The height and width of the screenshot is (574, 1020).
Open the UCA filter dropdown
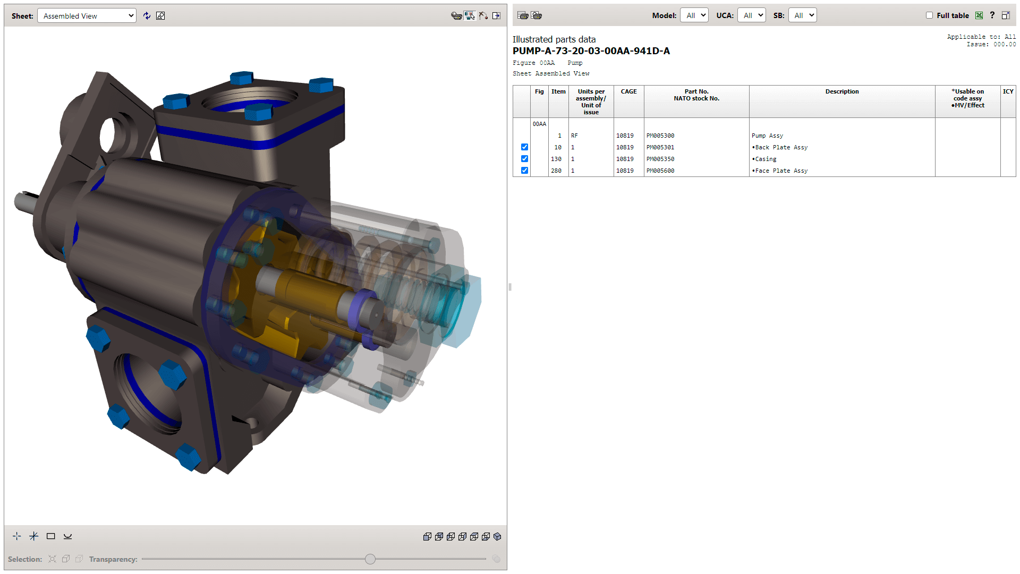[x=752, y=15]
